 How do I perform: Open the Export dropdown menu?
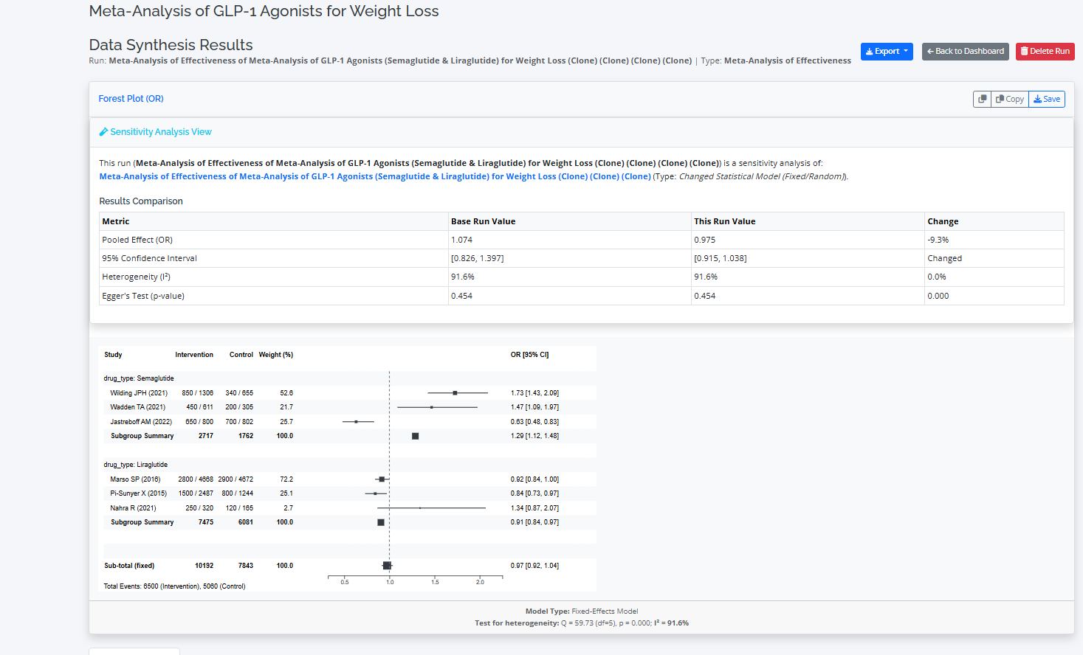[887, 52]
